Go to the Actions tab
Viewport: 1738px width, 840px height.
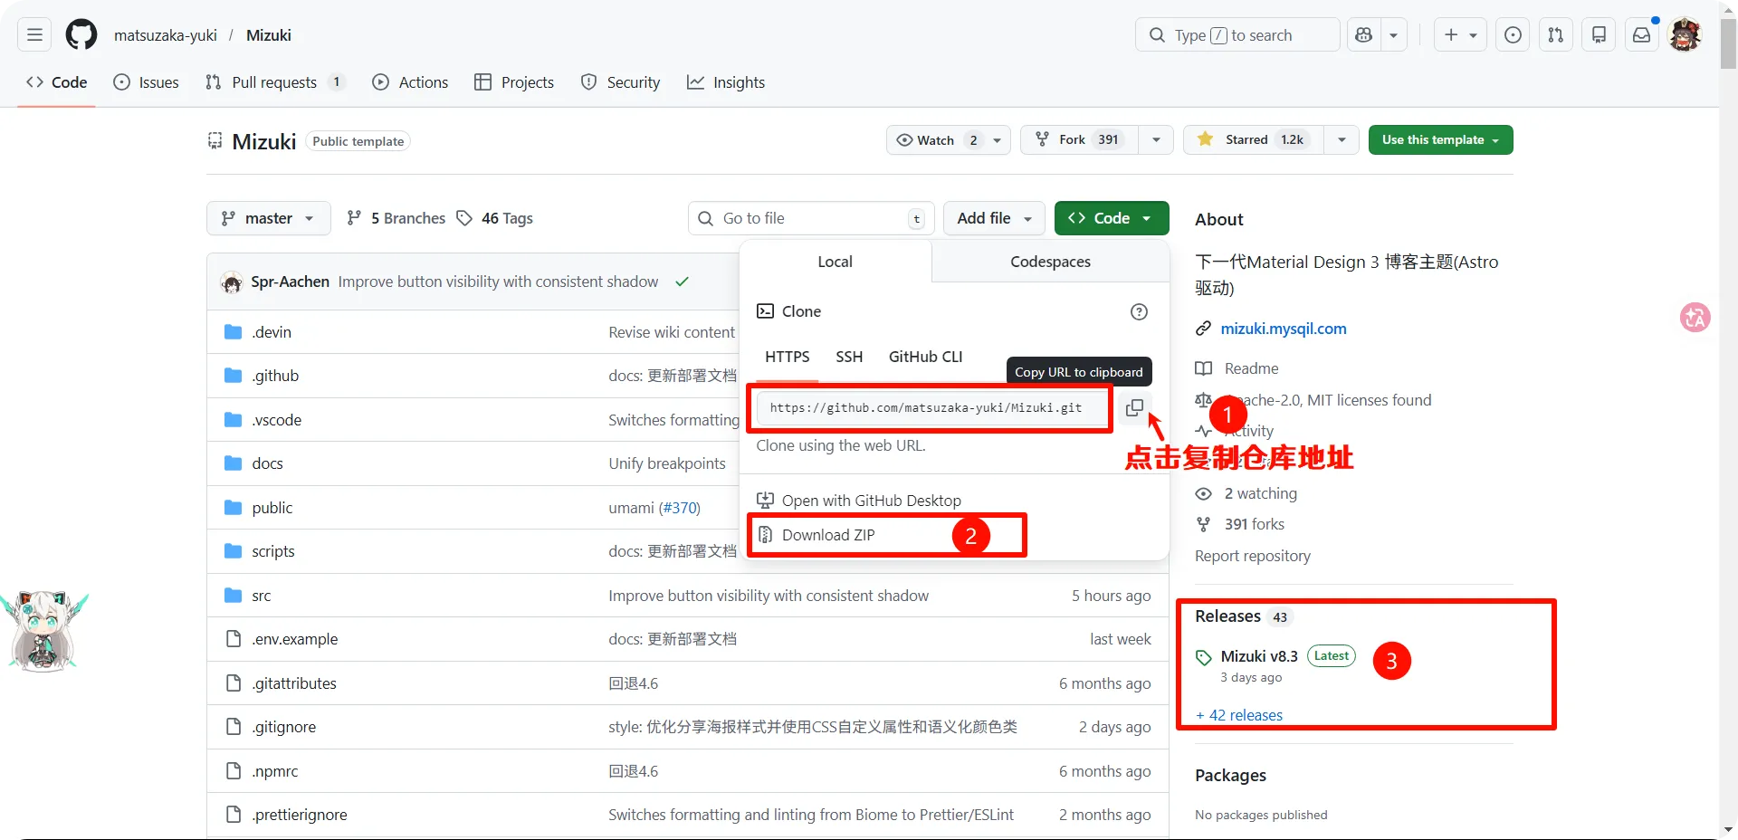(x=410, y=82)
